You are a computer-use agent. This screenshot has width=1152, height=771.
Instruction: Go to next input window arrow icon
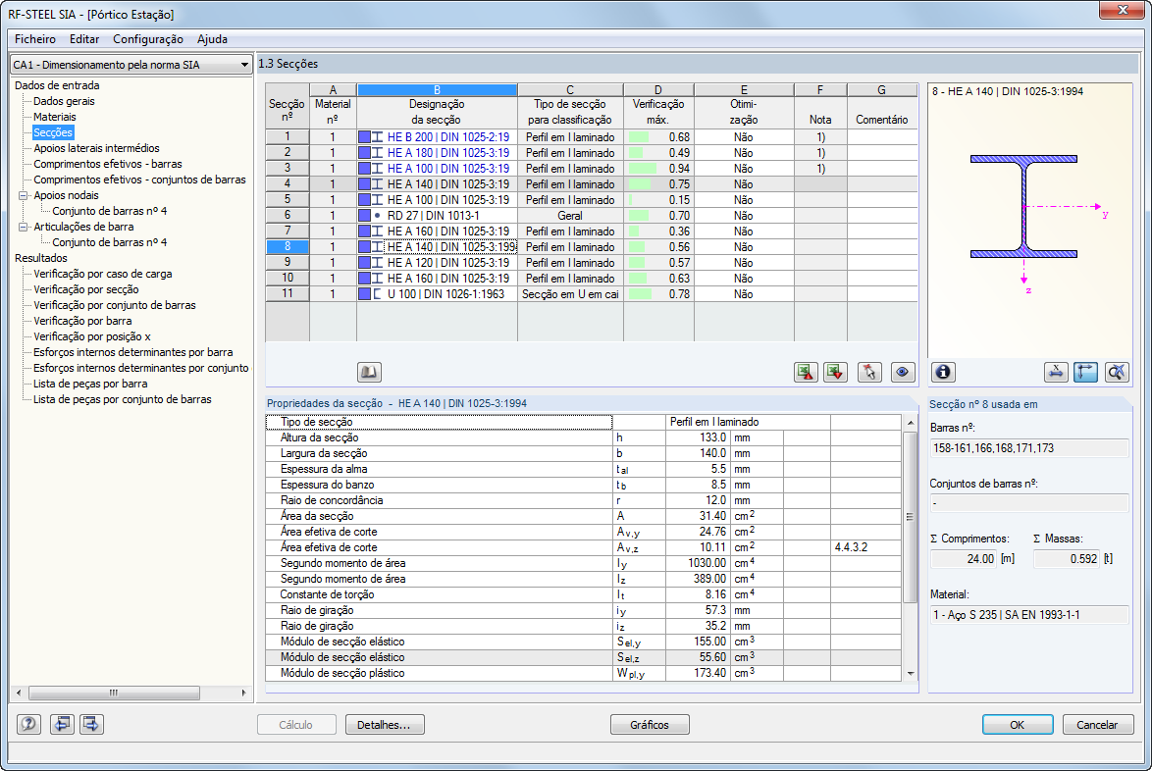[x=91, y=724]
